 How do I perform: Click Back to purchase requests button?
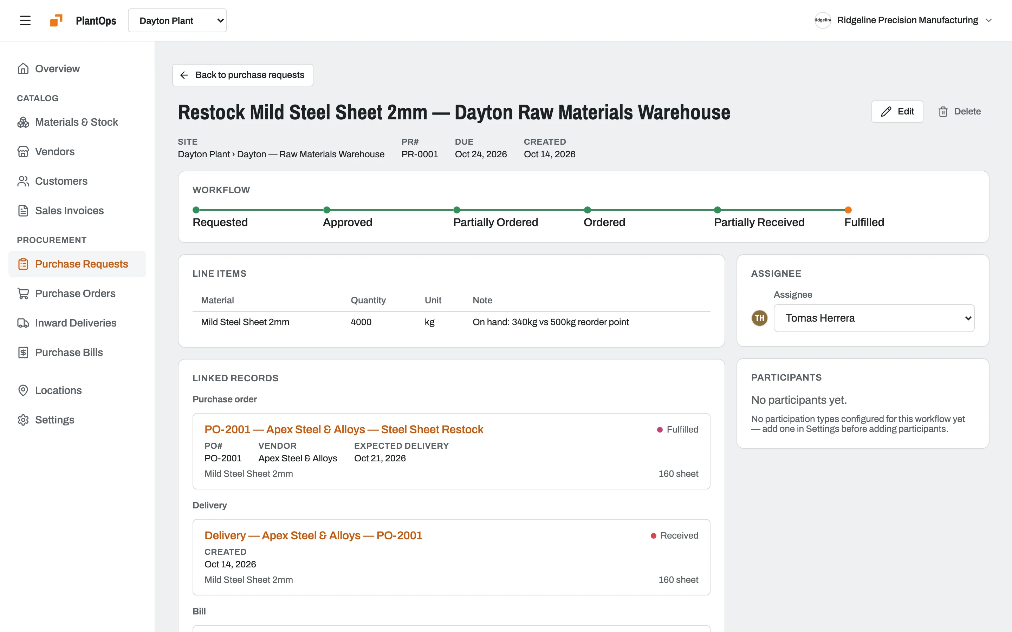[242, 75]
